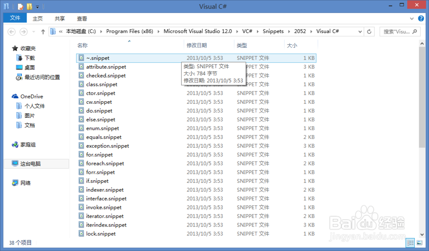Select 收藏夹 in the navigation pane

[x=28, y=48]
